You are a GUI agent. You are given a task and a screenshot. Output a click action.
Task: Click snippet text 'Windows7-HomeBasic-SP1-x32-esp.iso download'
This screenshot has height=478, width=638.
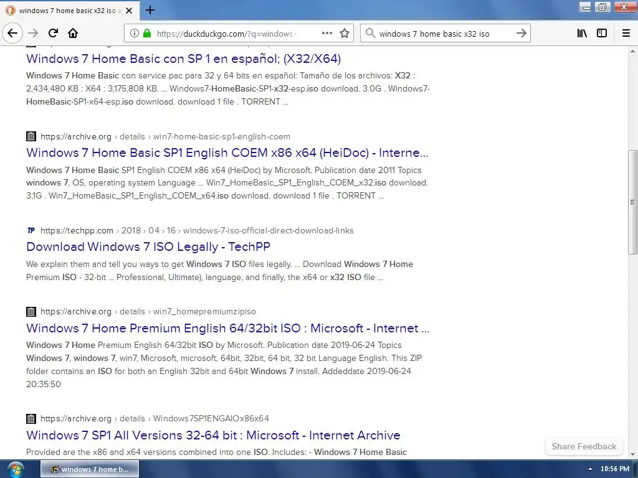[x=264, y=88]
